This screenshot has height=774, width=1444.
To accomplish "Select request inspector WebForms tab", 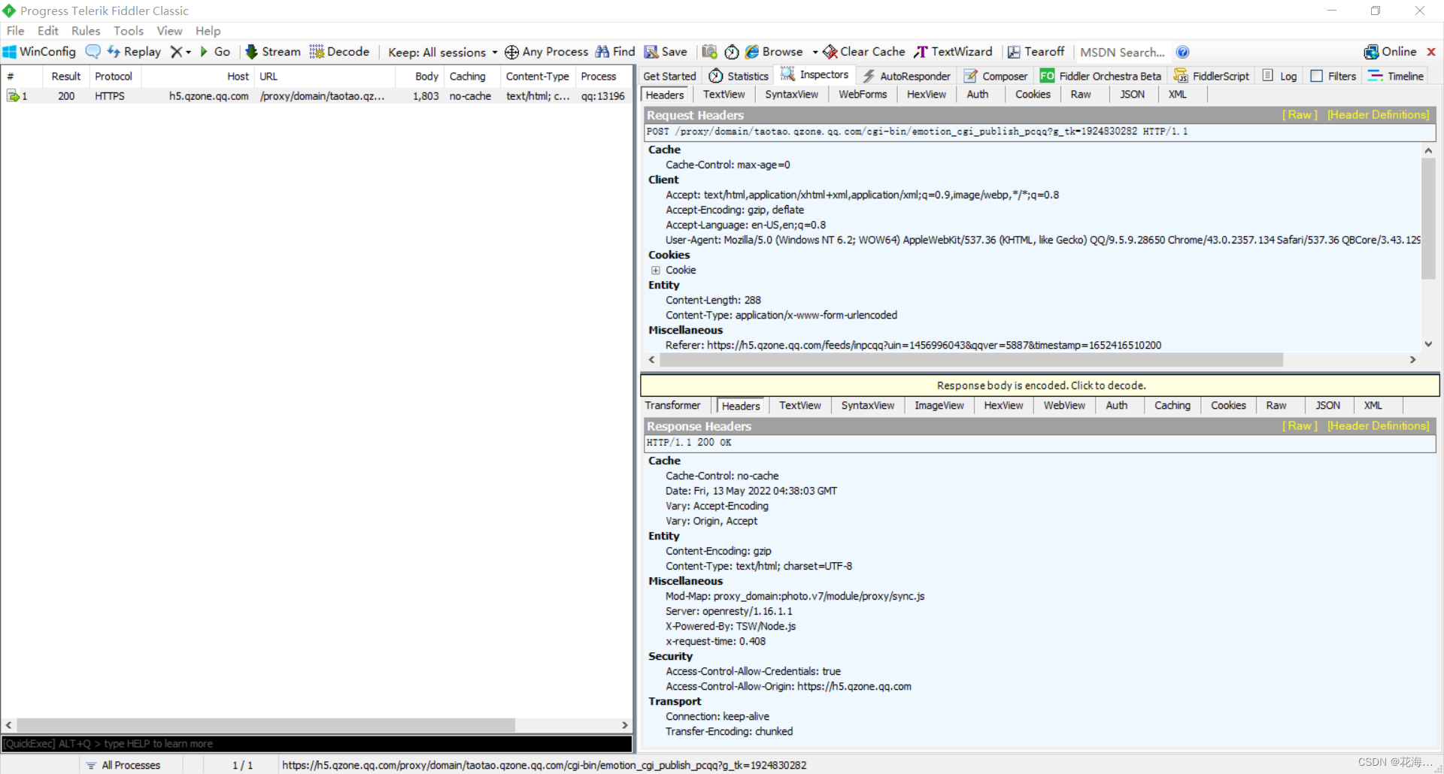I will coord(863,95).
